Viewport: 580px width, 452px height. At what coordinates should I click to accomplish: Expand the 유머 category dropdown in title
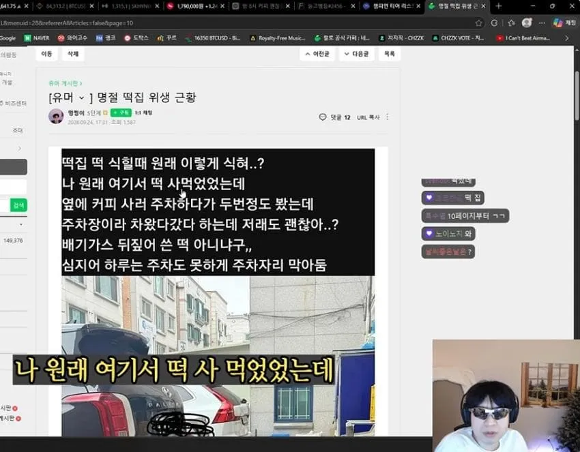82,98
